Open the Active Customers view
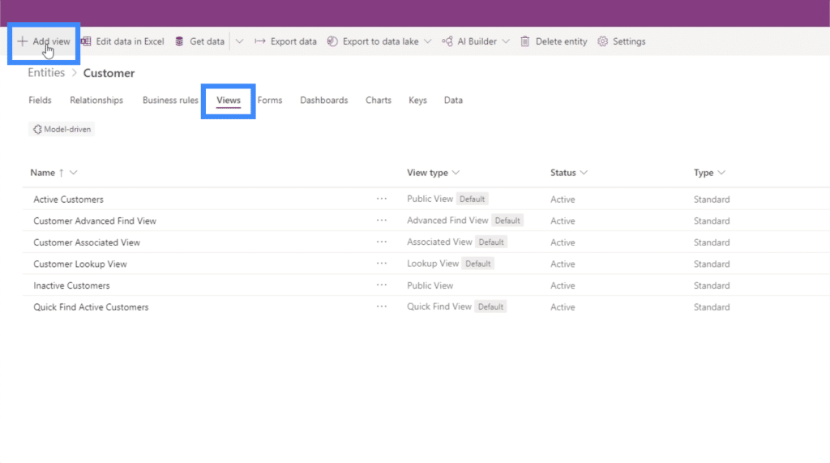Screen dimensions: 830x463 click(68, 199)
